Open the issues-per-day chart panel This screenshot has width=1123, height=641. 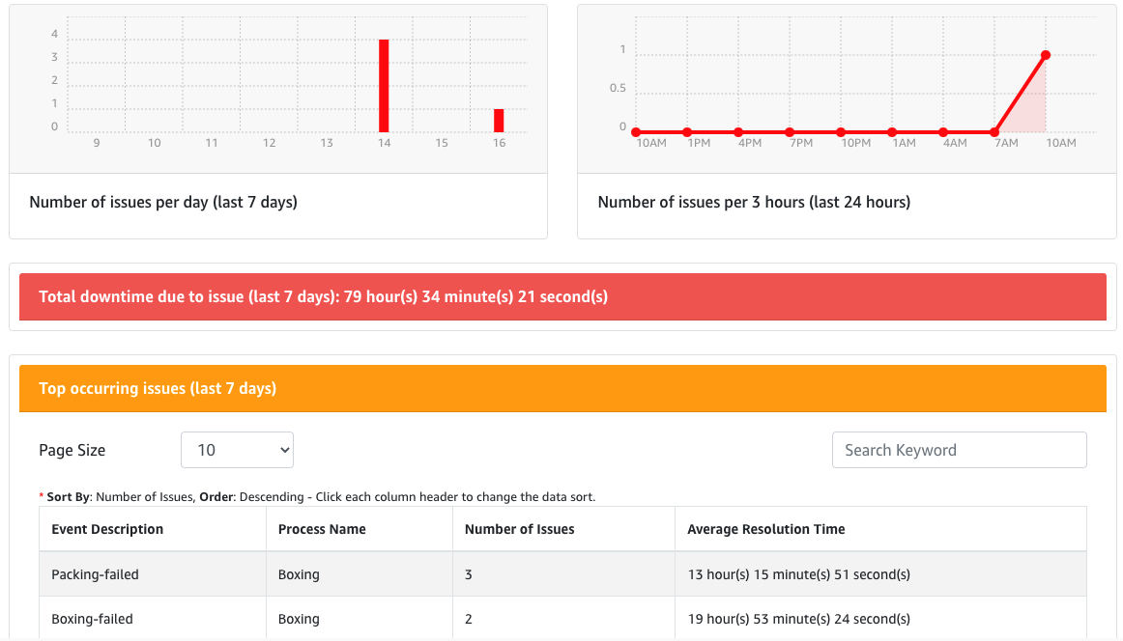point(278,87)
